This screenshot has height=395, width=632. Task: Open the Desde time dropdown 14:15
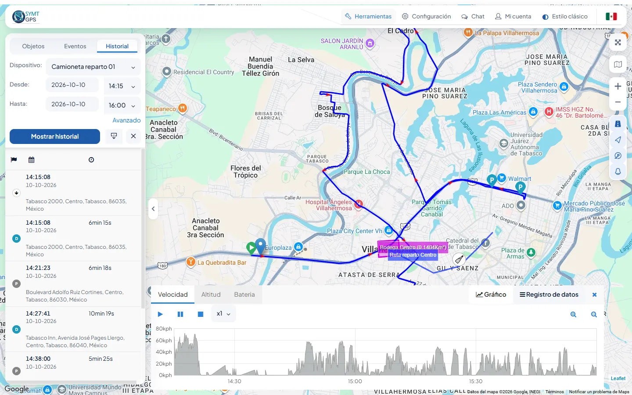(x=122, y=86)
